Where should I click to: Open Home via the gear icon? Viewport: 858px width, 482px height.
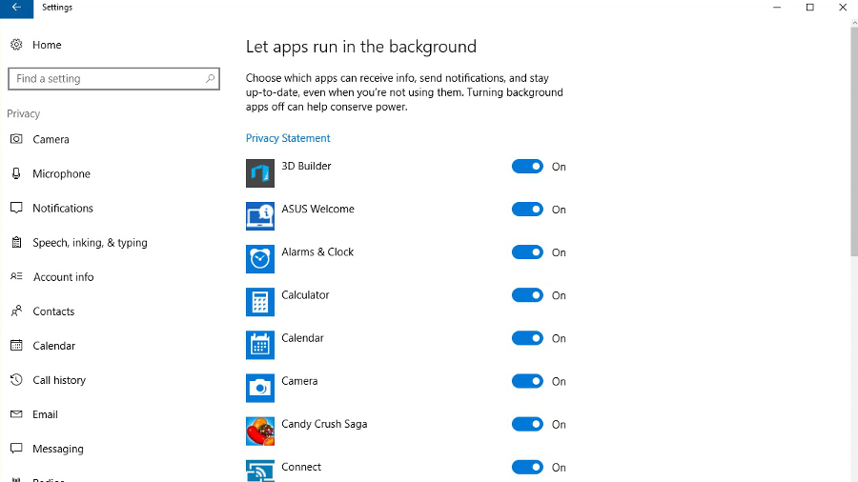point(16,45)
